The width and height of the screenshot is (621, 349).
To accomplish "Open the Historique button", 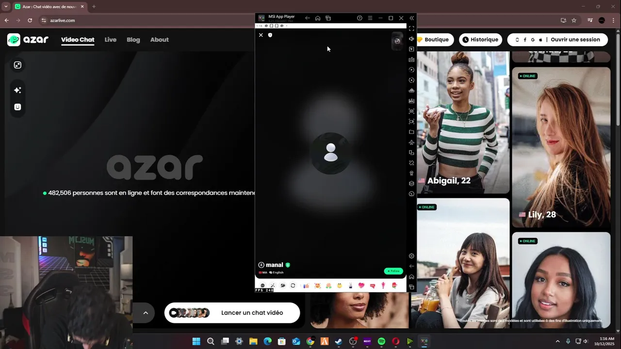I will (480, 40).
